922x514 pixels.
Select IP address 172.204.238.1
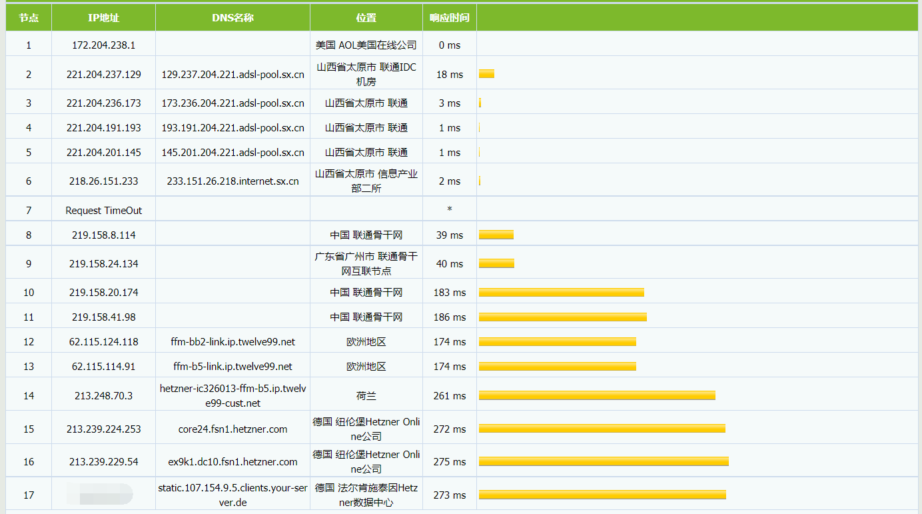click(x=104, y=45)
